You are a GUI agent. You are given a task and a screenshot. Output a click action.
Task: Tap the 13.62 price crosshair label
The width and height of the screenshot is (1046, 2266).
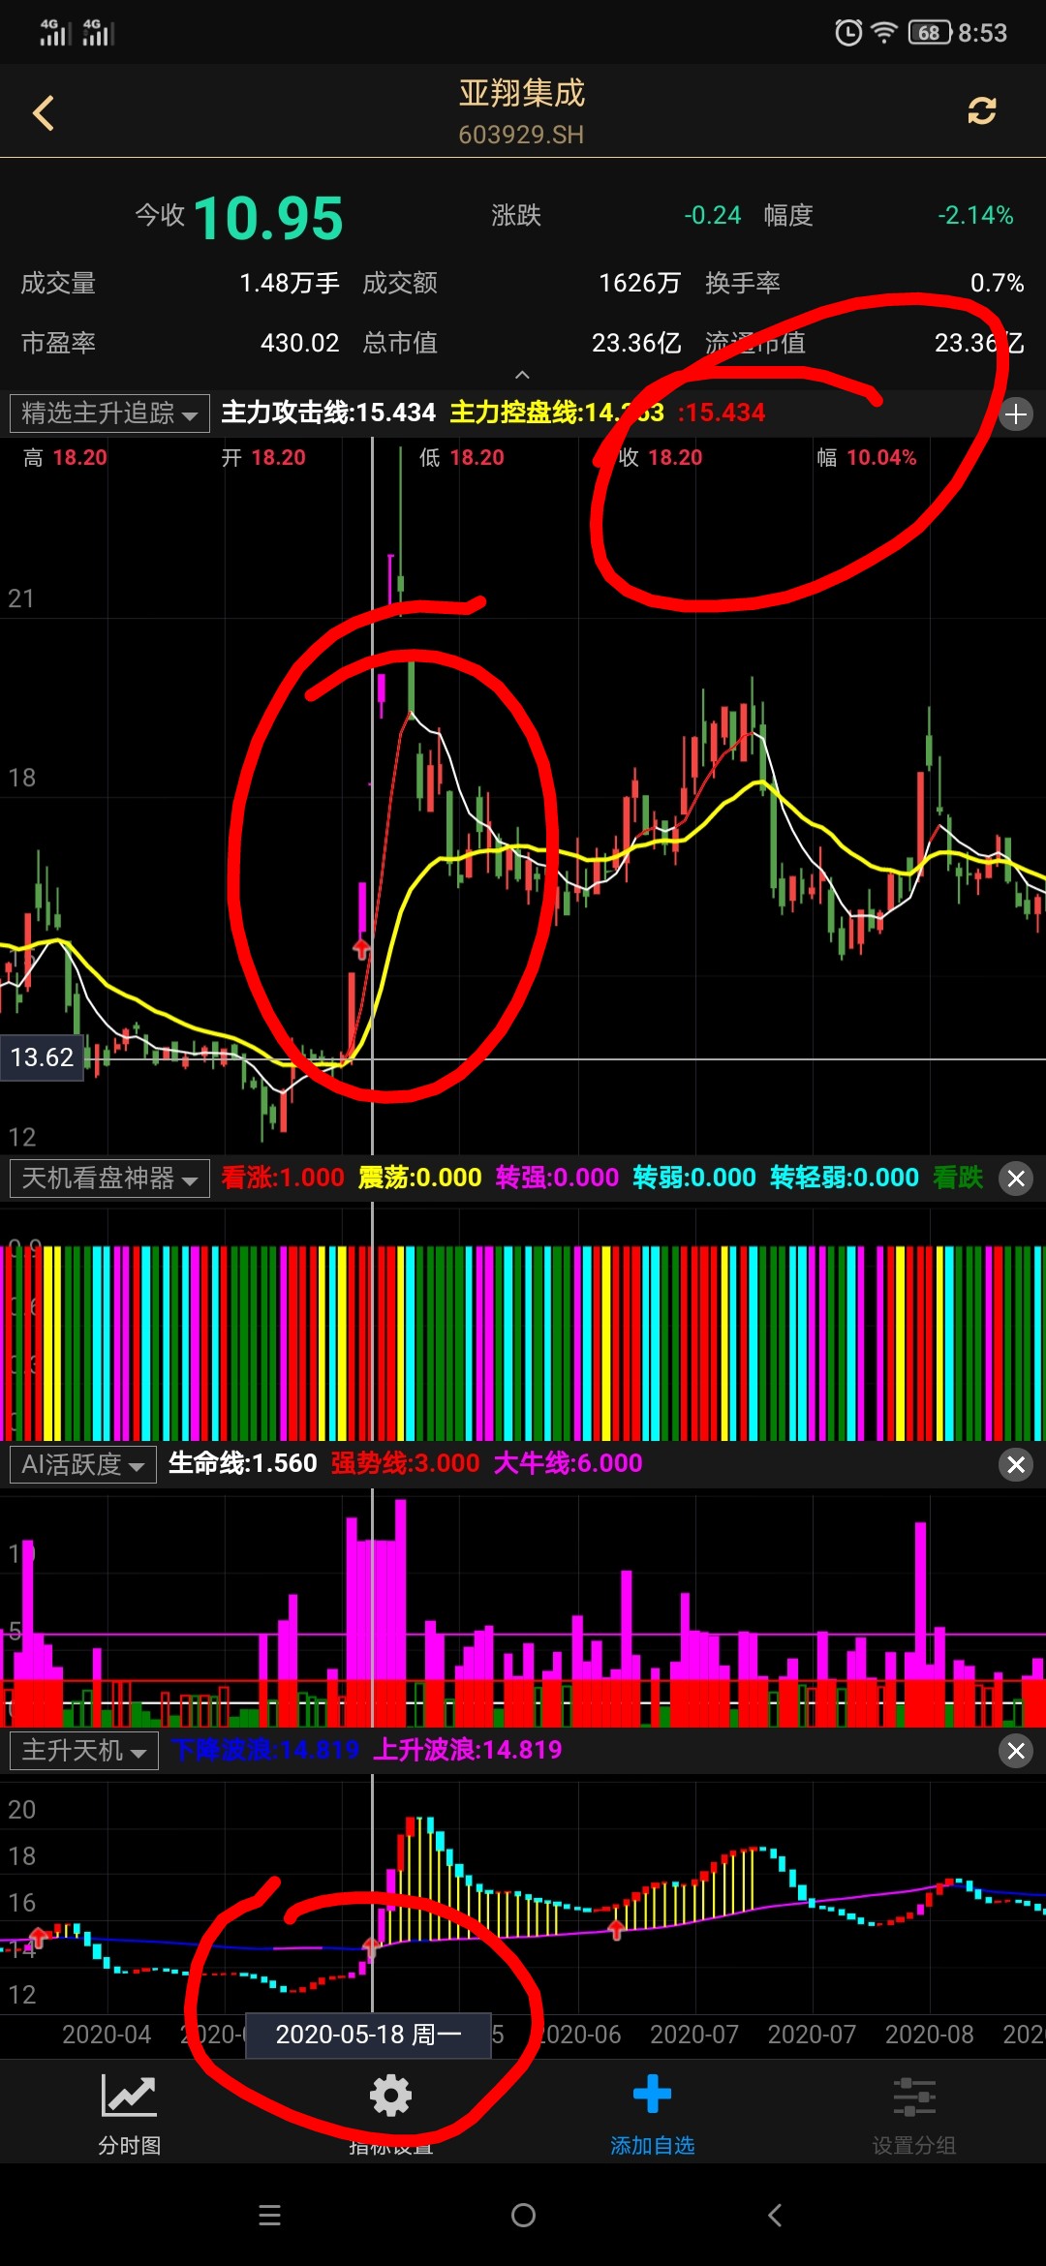(x=42, y=1057)
